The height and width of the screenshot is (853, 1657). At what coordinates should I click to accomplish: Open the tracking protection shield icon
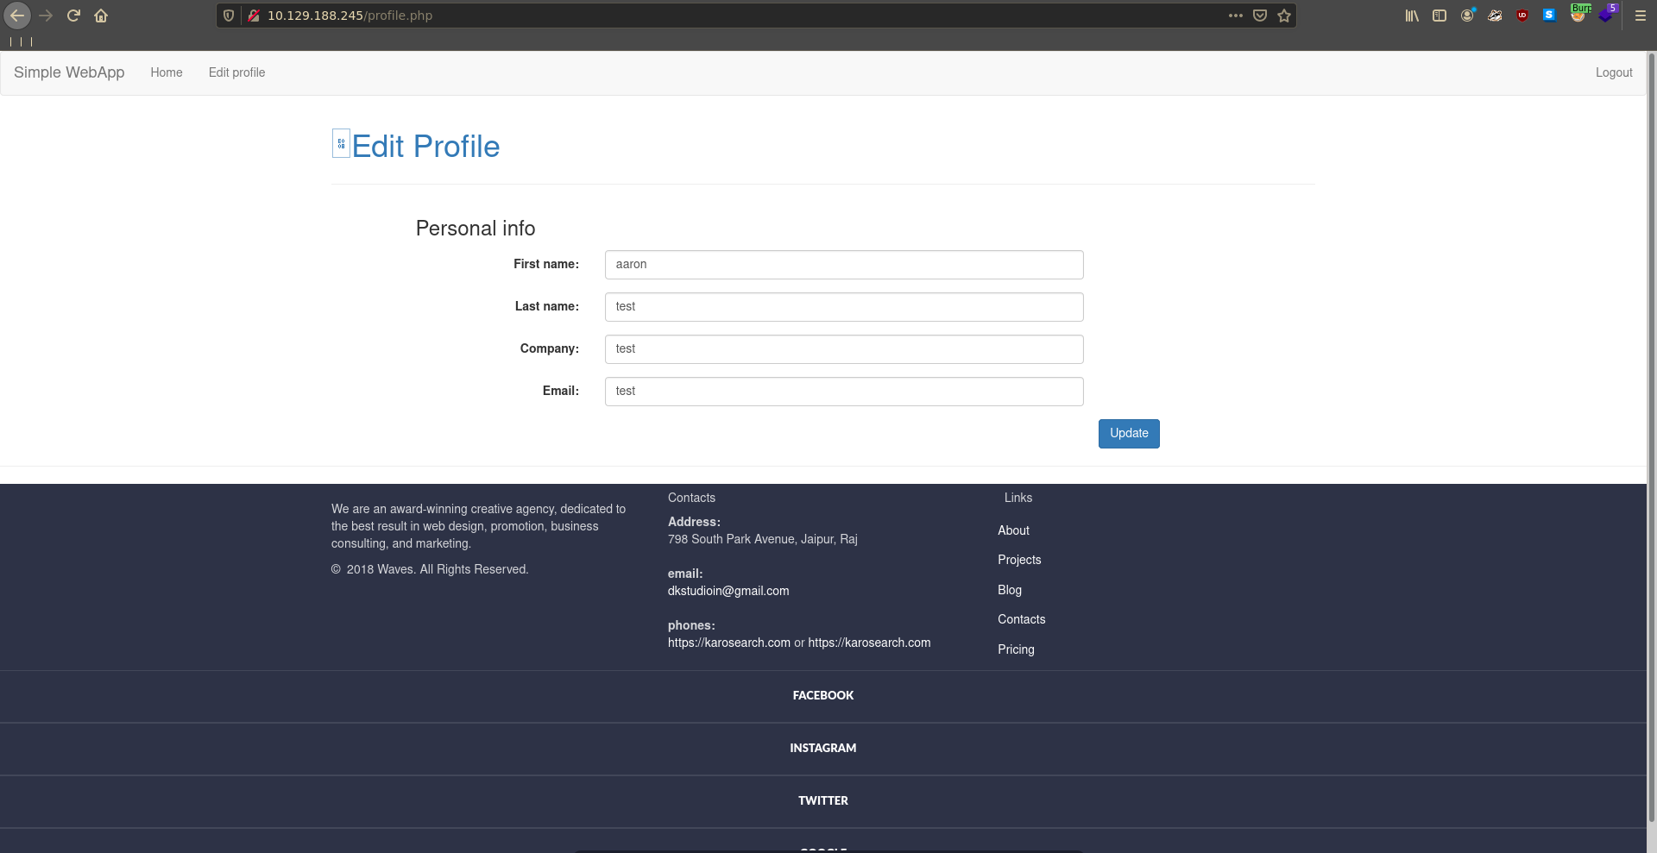(229, 16)
